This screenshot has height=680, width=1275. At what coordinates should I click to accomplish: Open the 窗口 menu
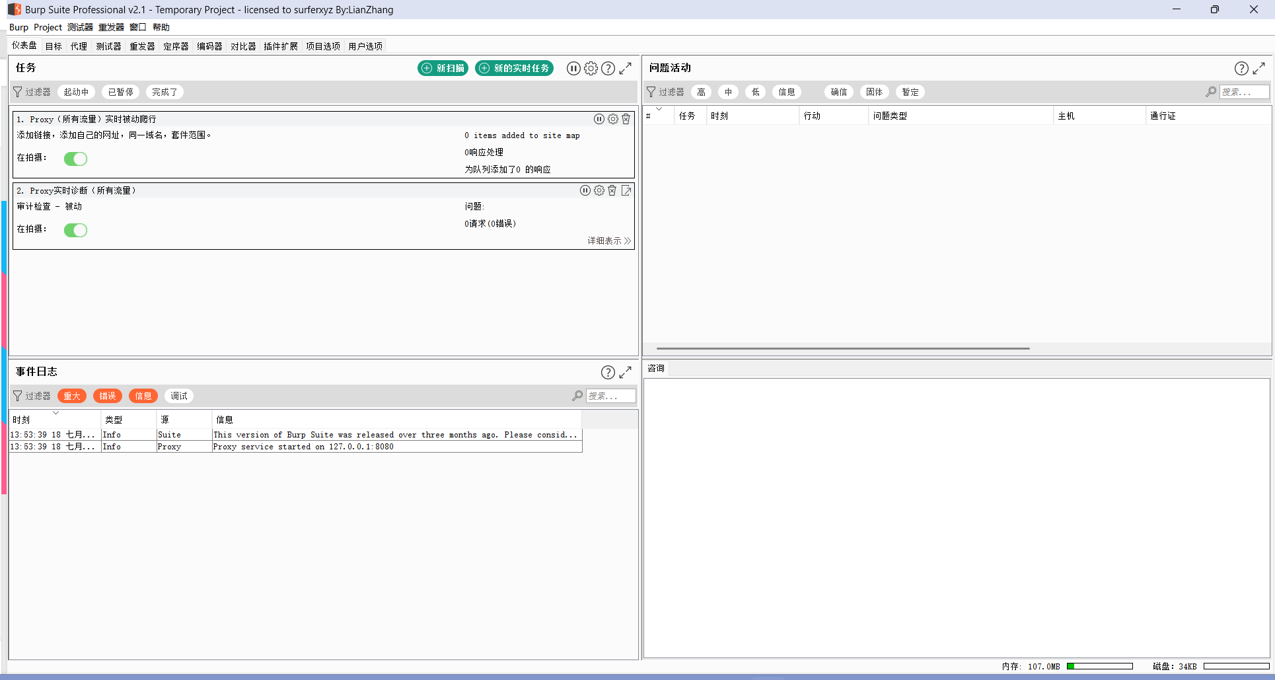coord(137,27)
